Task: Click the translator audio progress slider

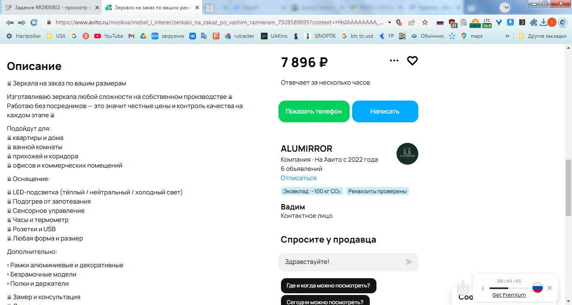Action: coord(509,288)
